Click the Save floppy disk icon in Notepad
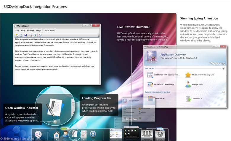 point(25,35)
